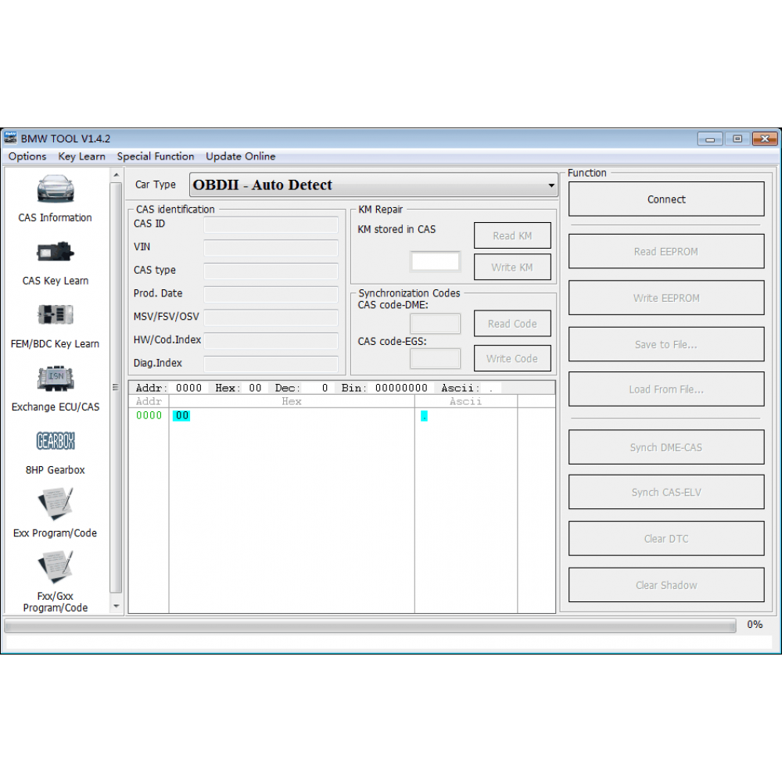The width and height of the screenshot is (782, 782).
Task: Open the 8HP Gearbox icon
Action: tap(55, 442)
